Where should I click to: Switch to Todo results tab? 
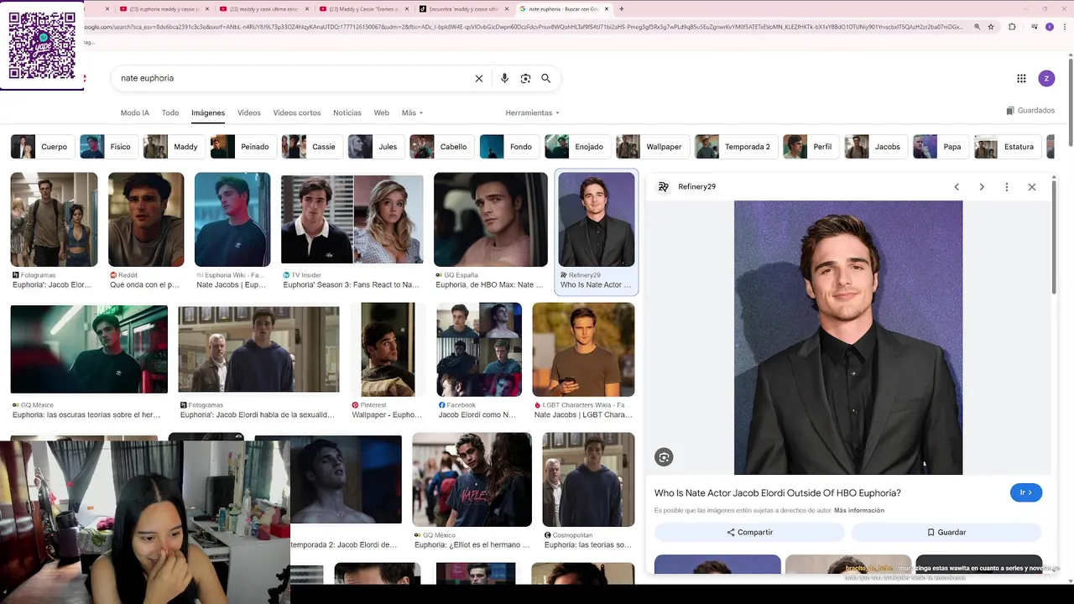tap(170, 112)
